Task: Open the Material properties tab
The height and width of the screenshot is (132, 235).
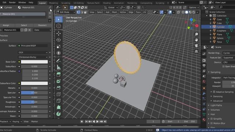Action: point(204,120)
